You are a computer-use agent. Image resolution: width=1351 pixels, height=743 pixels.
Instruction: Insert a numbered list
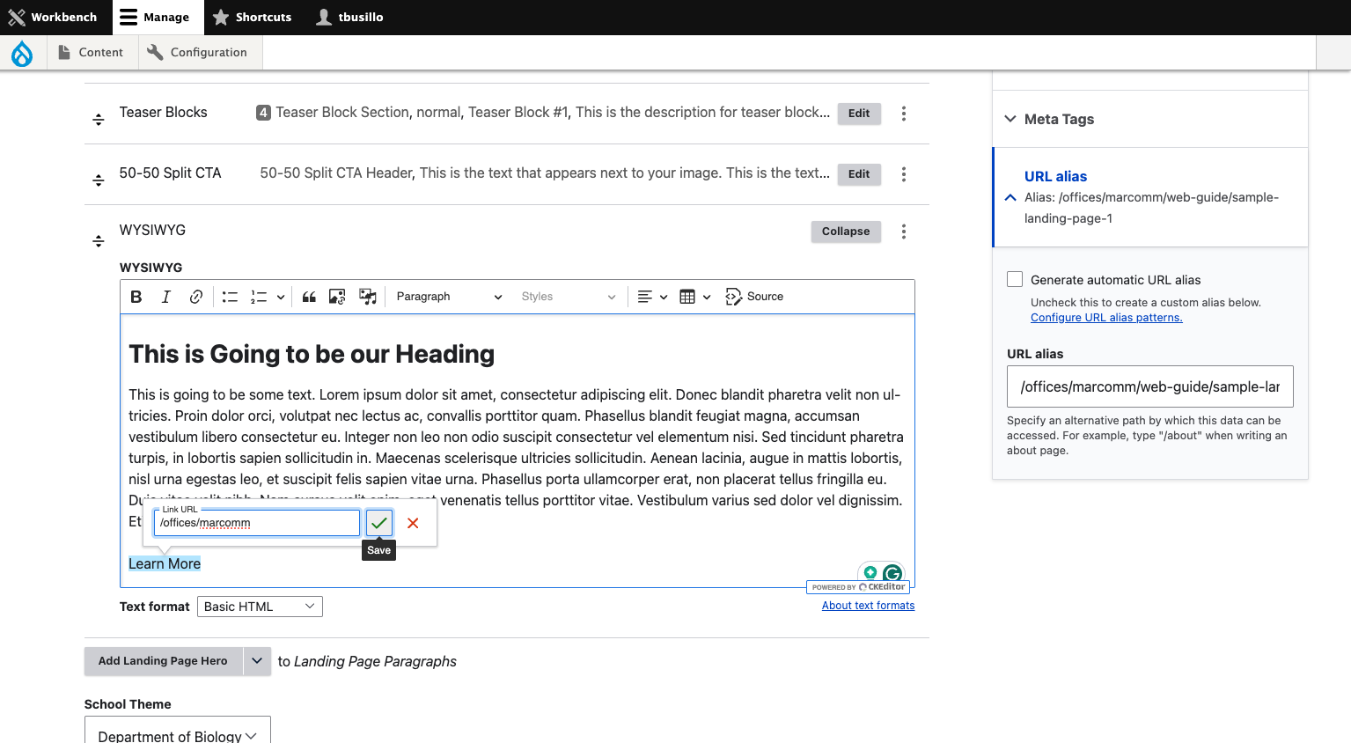(259, 297)
